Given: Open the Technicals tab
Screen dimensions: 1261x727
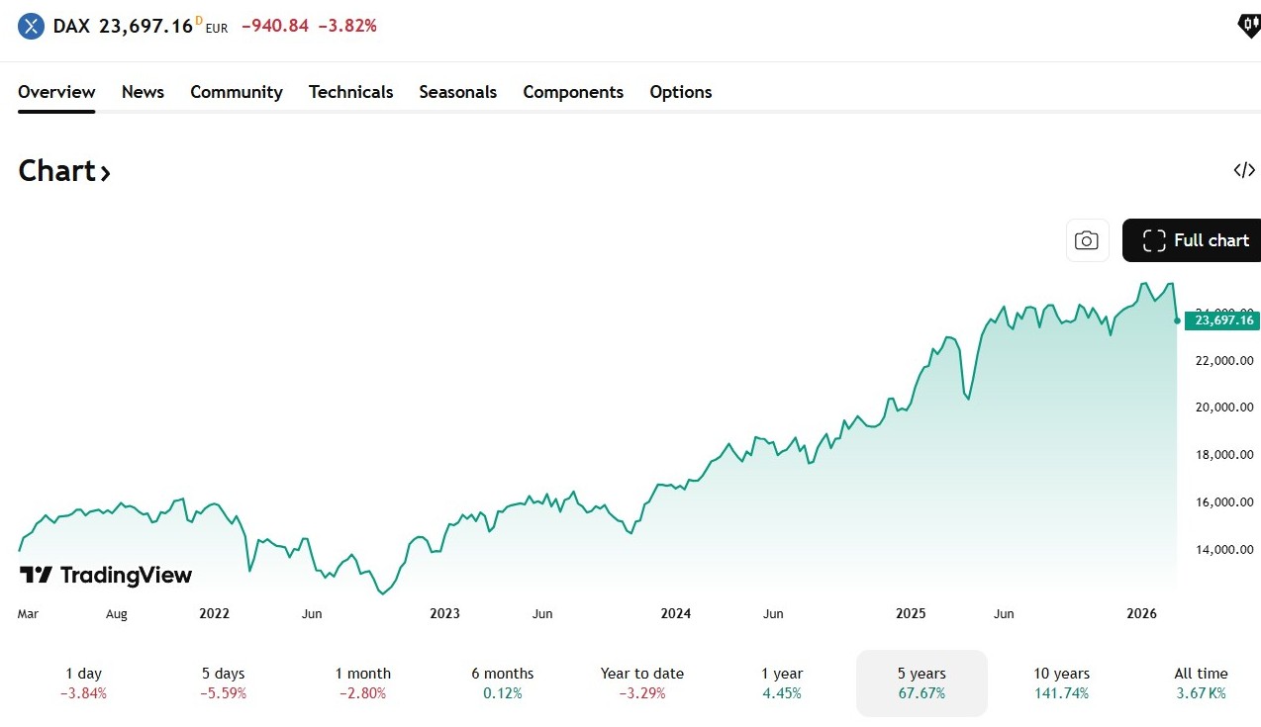Looking at the screenshot, I should (x=351, y=92).
